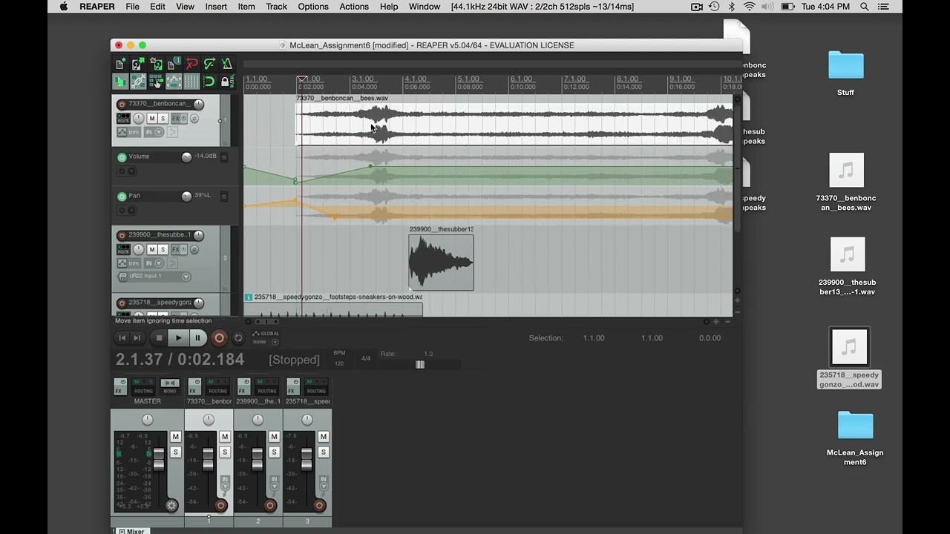950x534 pixels.
Task: Click the Play transport button
Action: click(178, 338)
